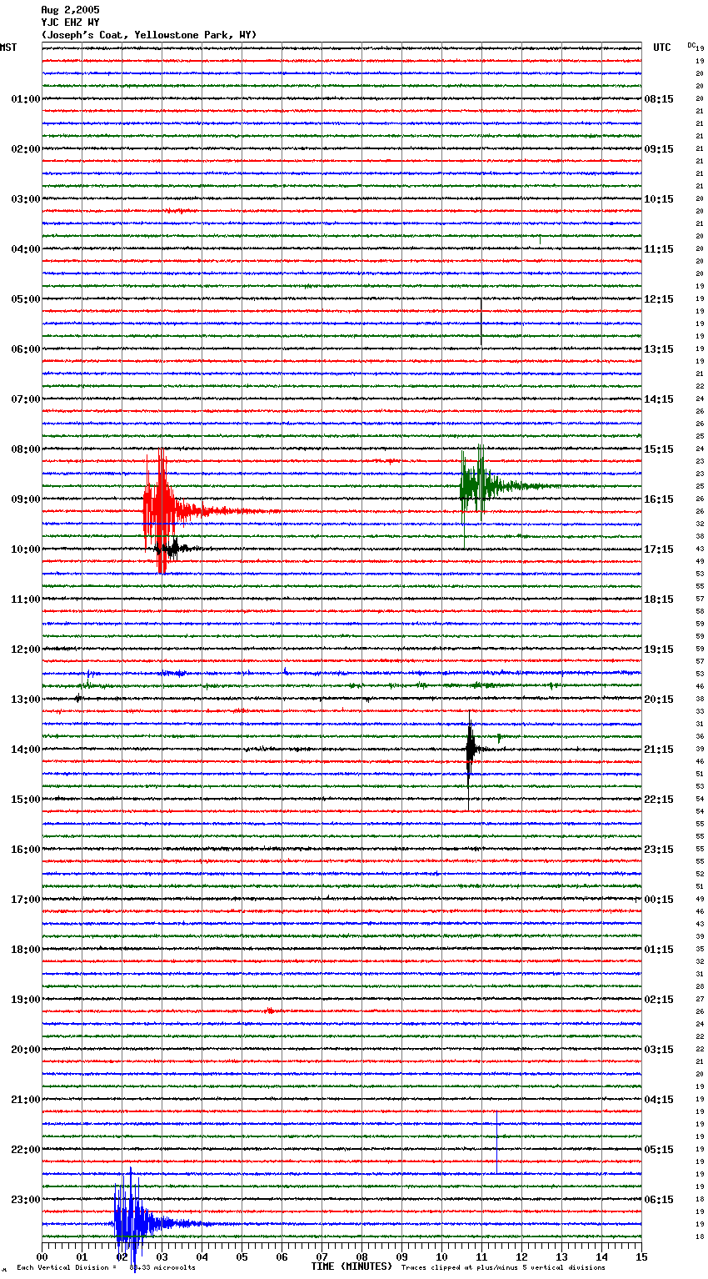Screen dimensions: 708x1279
Task: Select the '23:00' MST time label
Action: coord(26,1200)
